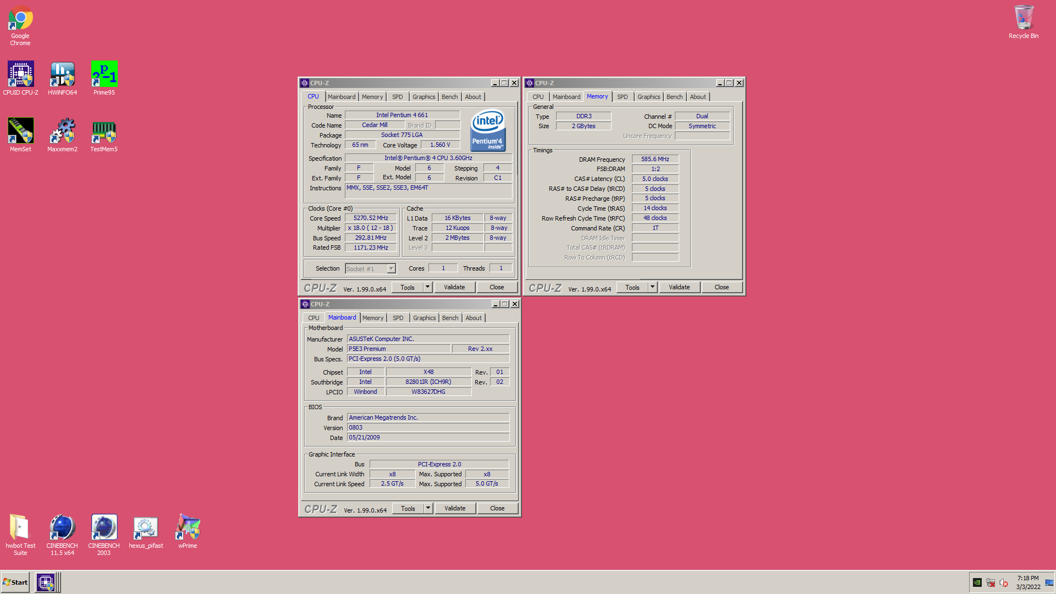The width and height of the screenshot is (1056, 594).
Task: Launch CPUID CPU-Z desktop icon
Action: click(x=20, y=78)
